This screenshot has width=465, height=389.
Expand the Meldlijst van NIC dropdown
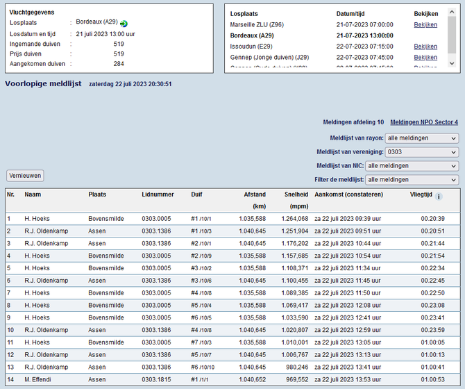tap(412, 166)
